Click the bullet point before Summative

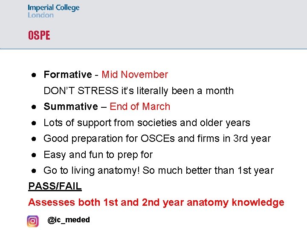[33, 107]
